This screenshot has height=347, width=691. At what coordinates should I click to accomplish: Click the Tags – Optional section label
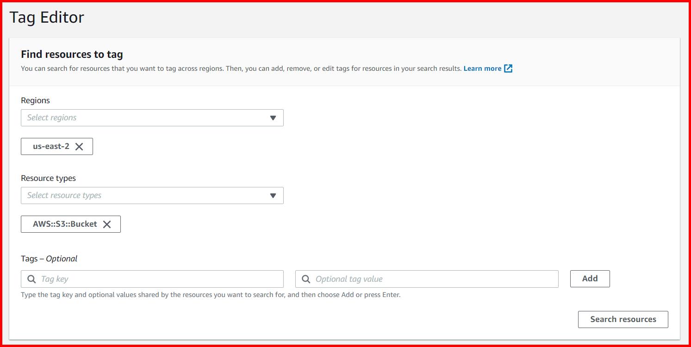pyautogui.click(x=49, y=259)
